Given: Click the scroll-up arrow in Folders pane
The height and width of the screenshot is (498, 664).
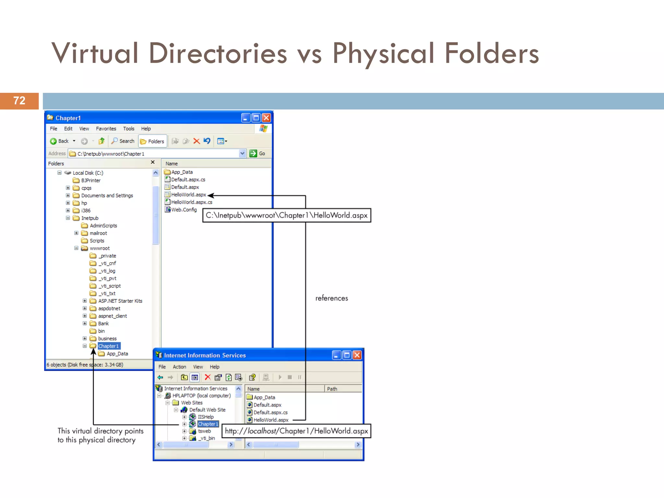Looking at the screenshot, I should (156, 173).
